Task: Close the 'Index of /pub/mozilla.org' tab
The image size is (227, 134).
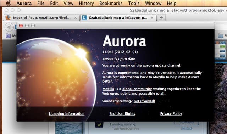Action: coord(76,18)
